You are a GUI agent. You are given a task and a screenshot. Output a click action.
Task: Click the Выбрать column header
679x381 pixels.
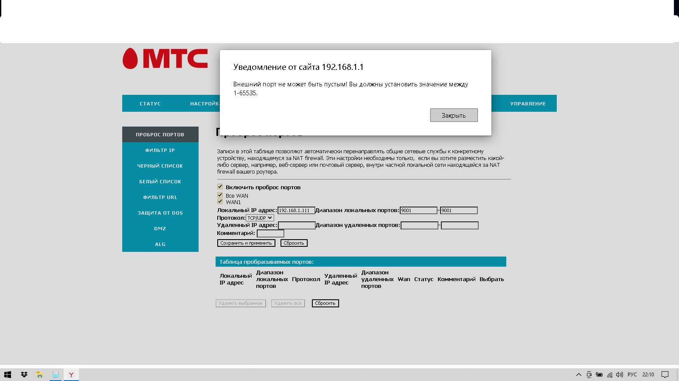492,279
